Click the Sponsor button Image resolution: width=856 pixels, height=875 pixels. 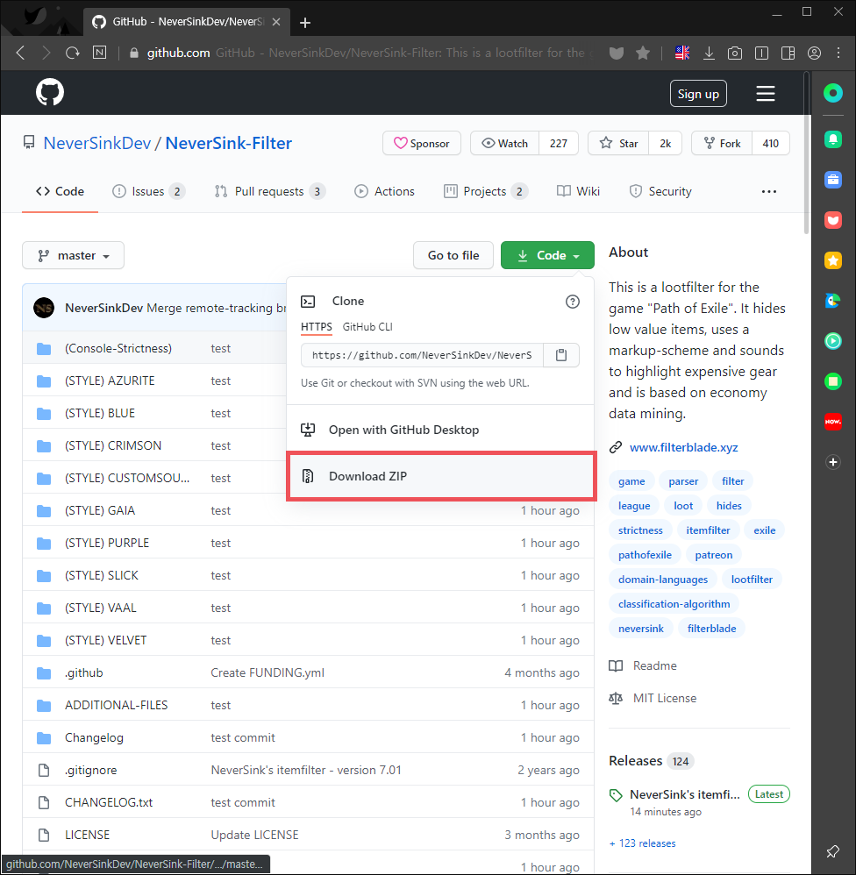pyautogui.click(x=422, y=144)
